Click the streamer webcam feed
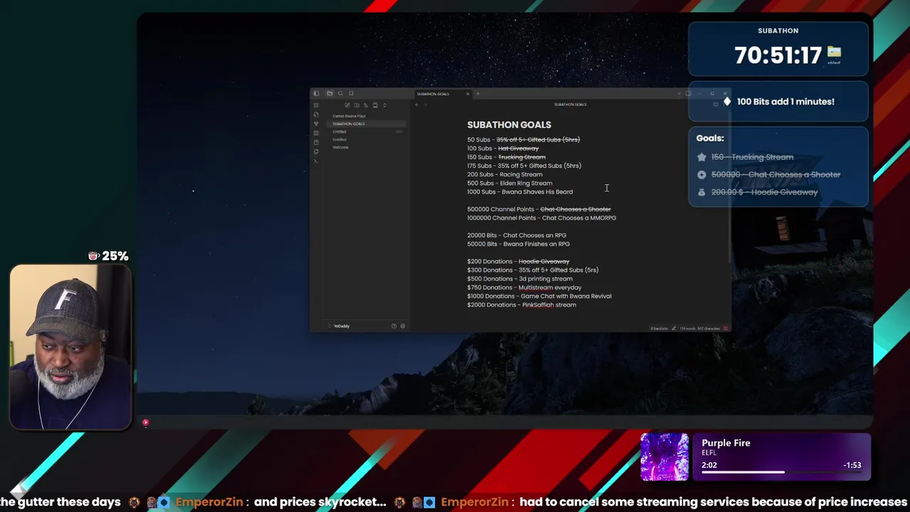This screenshot has height=512, width=910. tap(70, 348)
